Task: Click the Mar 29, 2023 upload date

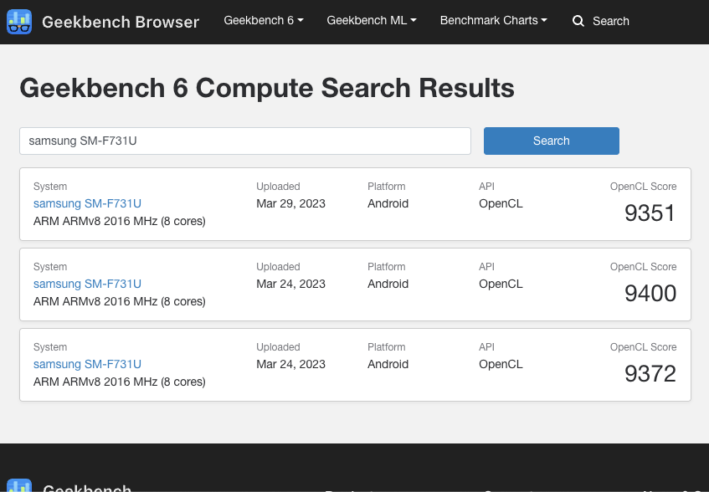Action: (x=290, y=204)
